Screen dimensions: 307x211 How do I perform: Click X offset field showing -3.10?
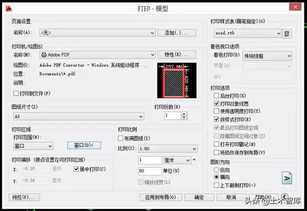click(36, 169)
